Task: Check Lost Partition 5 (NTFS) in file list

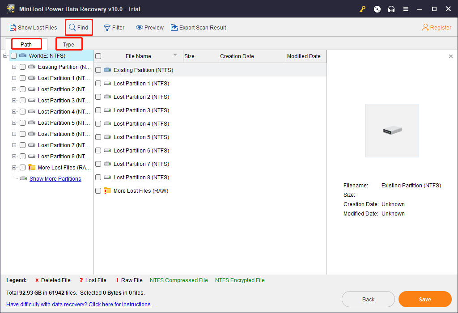Action: [x=98, y=137]
